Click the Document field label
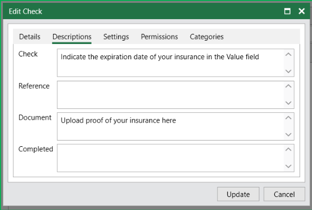312x210 pixels. pyautogui.click(x=35, y=117)
